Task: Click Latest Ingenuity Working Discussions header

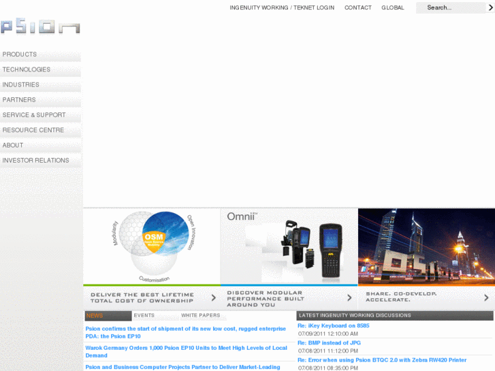Action: tap(395, 315)
